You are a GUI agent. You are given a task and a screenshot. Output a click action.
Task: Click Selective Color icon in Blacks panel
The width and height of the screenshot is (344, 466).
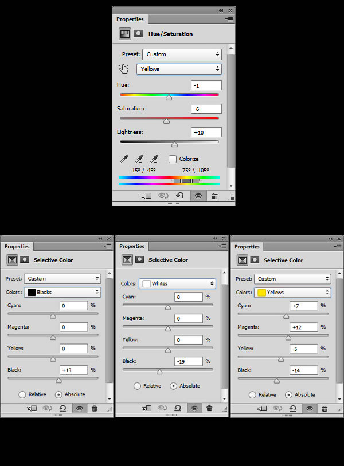(x=12, y=260)
